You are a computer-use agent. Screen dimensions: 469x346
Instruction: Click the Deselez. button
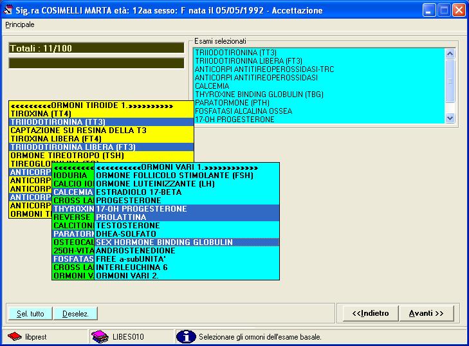[x=75, y=314]
